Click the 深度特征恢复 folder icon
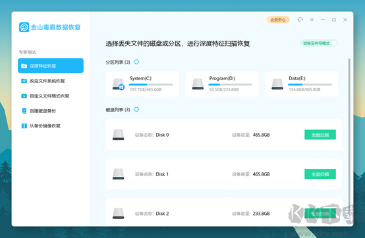The width and height of the screenshot is (365, 238). coord(24,66)
